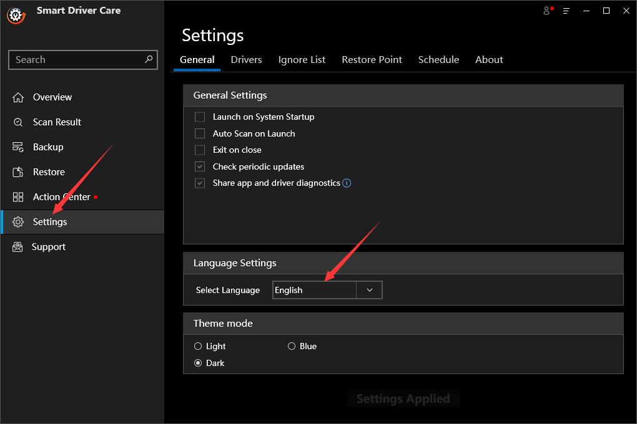Open Scan Result via its magnifier icon
The height and width of the screenshot is (424, 637).
tap(18, 122)
